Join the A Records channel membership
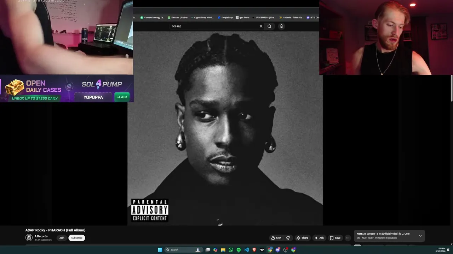 pos(62,238)
